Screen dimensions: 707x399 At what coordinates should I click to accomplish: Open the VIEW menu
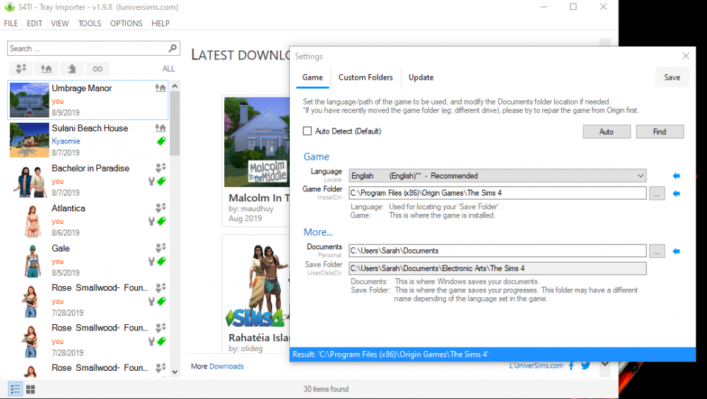60,23
